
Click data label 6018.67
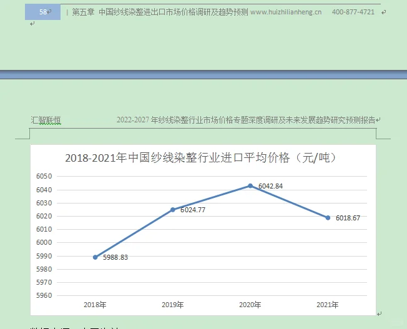pyautogui.click(x=348, y=218)
